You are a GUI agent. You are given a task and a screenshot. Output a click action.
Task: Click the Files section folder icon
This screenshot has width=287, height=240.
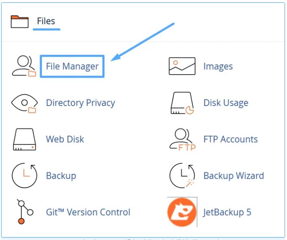pyautogui.click(x=20, y=22)
